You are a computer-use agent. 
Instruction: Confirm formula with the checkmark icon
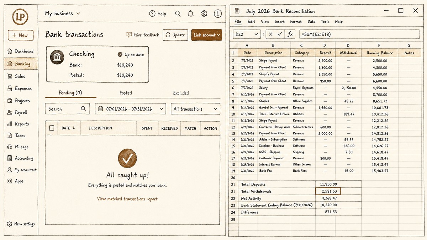click(x=280, y=34)
